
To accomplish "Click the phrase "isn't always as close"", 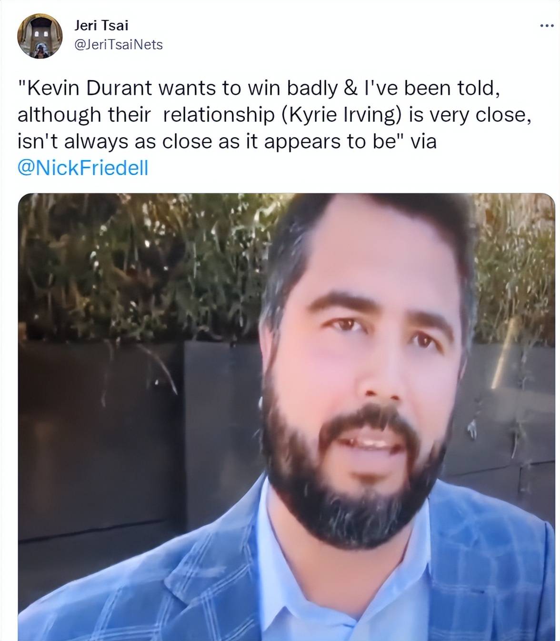I will tap(101, 141).
